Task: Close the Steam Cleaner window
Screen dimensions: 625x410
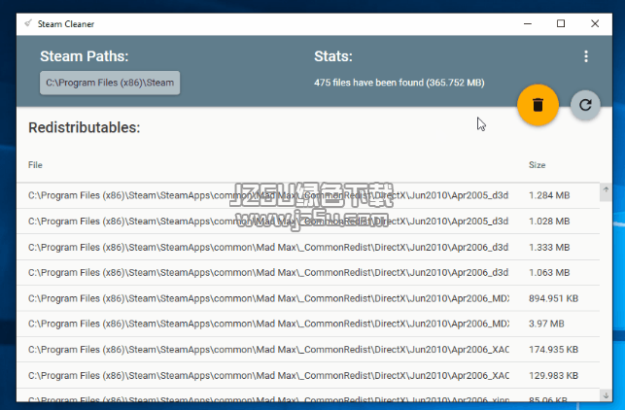Action: click(595, 24)
